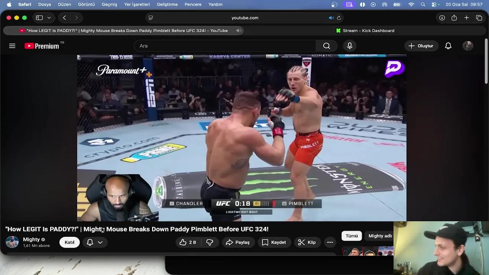Screen dimensions: 489x275
Task: Open date and time 20 Oca Sal 09:57
Action: pyautogui.click(x=464, y=5)
